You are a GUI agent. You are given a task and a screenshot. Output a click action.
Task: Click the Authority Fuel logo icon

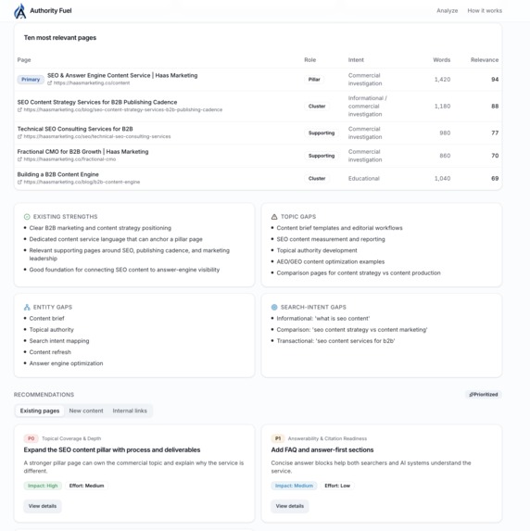pyautogui.click(x=20, y=11)
